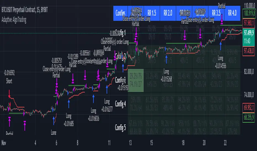257x151 pixels.
Task: Click the -0.005751 trade value label
Action: coord(57,61)
